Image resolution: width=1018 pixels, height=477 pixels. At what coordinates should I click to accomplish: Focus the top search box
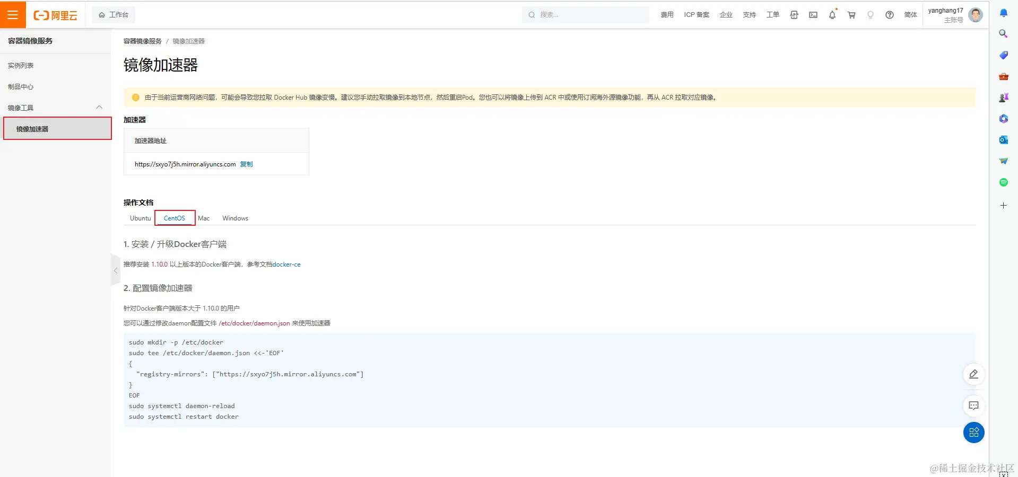pyautogui.click(x=586, y=15)
